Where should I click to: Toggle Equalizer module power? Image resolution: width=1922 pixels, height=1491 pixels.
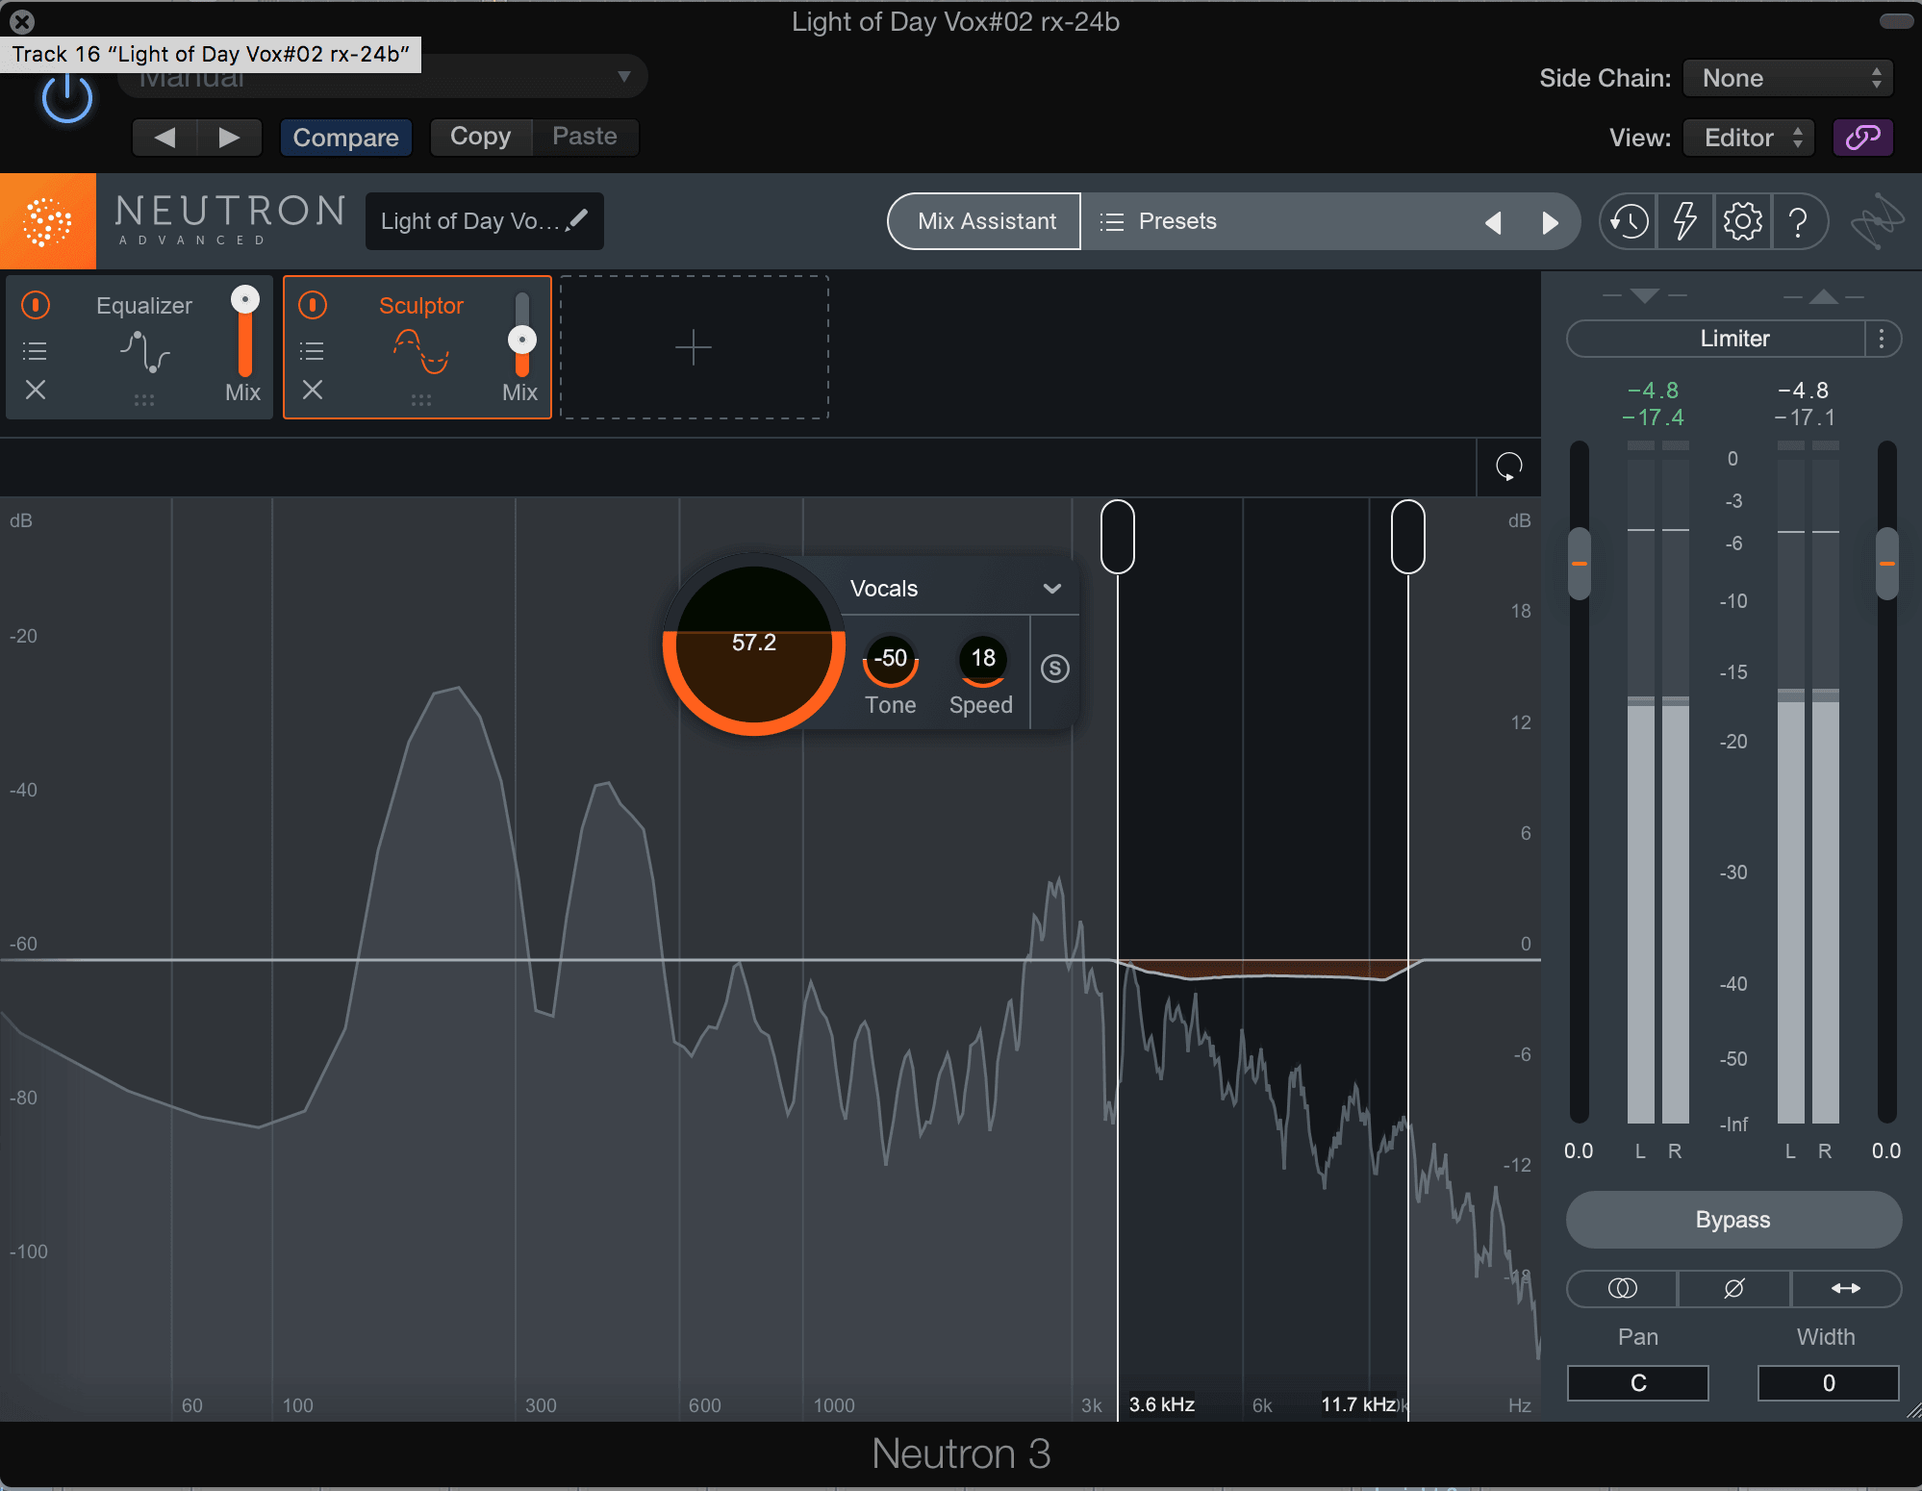coord(36,306)
